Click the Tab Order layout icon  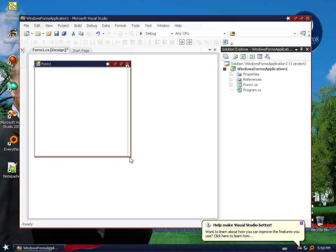(225, 42)
